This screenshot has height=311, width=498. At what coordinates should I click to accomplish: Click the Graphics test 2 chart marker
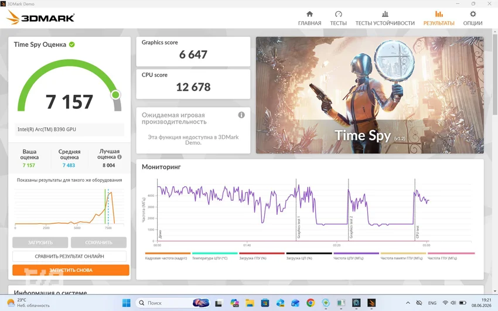click(x=351, y=227)
